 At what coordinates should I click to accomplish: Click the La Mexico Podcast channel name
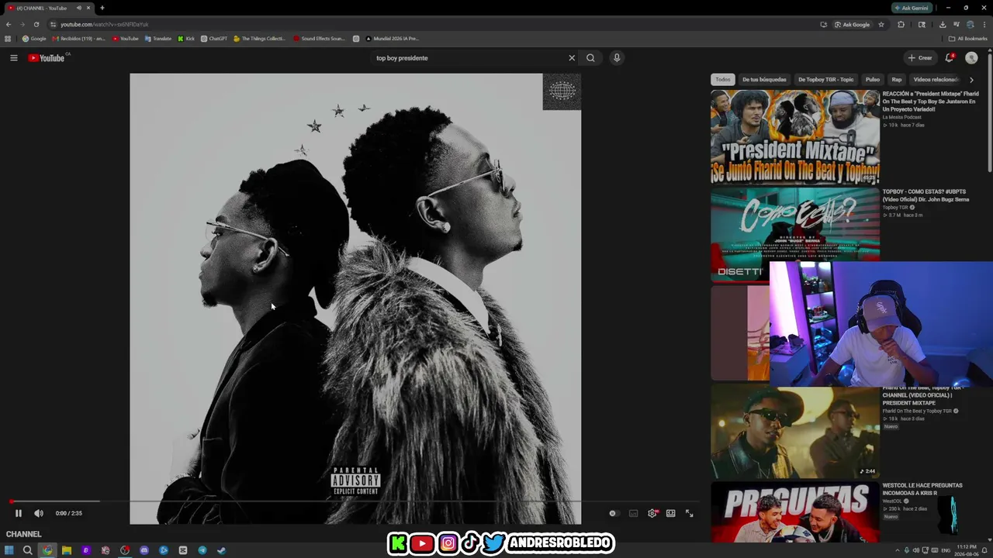(903, 117)
